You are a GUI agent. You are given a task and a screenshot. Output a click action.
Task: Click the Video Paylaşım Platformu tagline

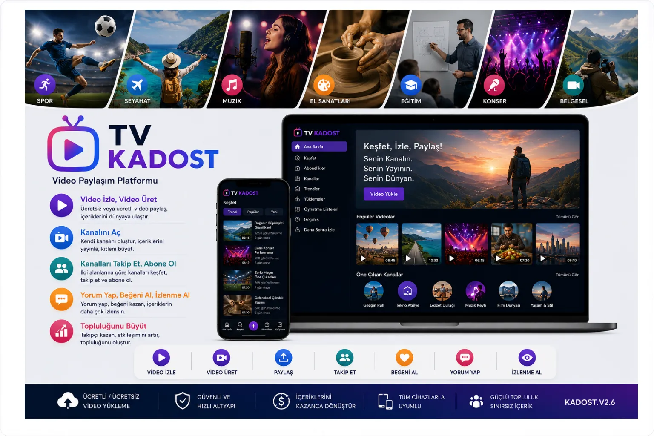click(x=105, y=181)
